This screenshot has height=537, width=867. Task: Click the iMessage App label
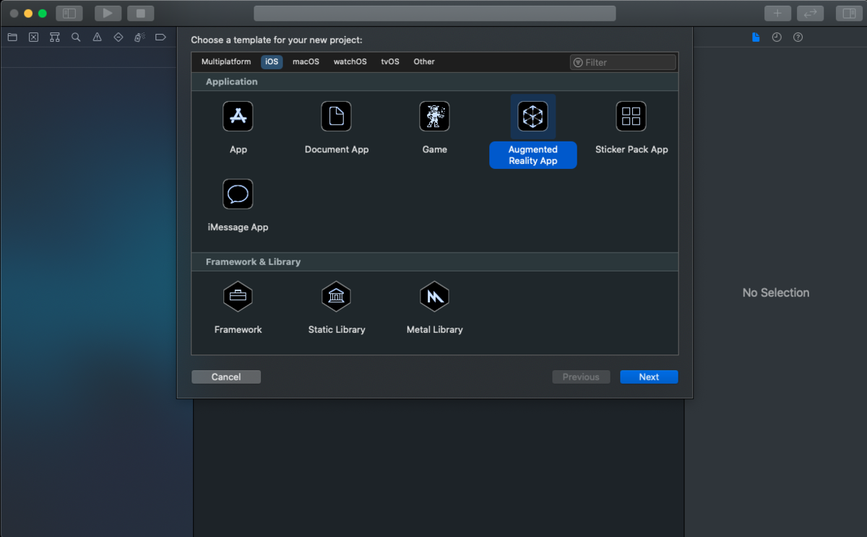pos(238,227)
